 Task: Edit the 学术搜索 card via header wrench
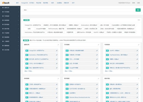tap(98, 45)
